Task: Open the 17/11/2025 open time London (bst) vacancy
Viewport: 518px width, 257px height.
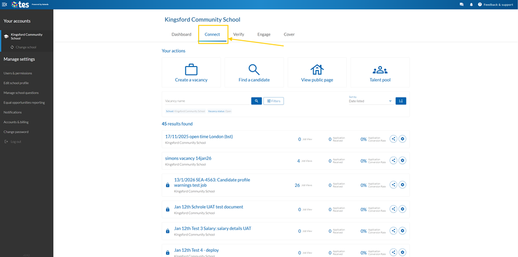Action: pyautogui.click(x=199, y=137)
